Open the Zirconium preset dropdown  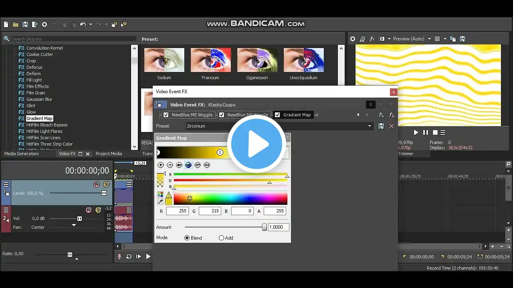370,126
